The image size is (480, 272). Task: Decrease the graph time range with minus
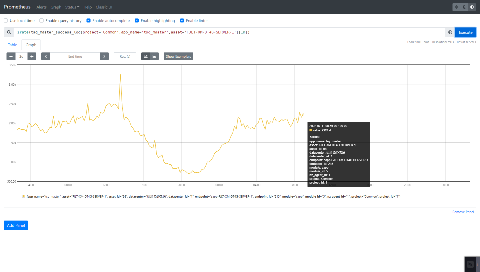pos(11,56)
